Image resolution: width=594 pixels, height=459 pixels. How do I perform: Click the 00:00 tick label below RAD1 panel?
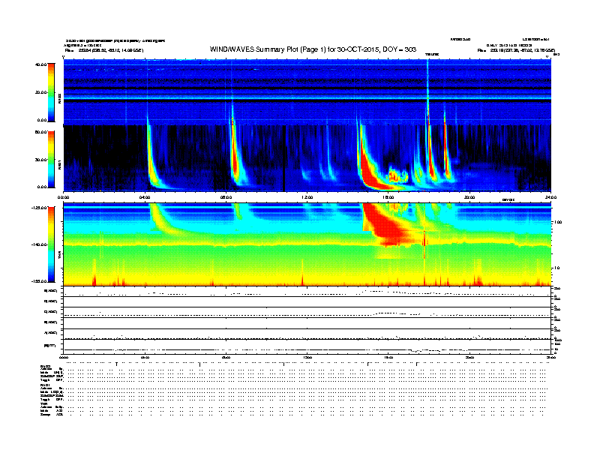[x=63, y=197]
